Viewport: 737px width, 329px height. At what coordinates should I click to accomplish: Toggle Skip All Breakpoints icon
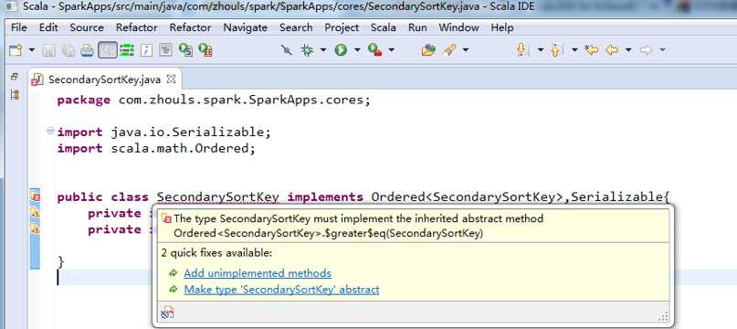(286, 50)
